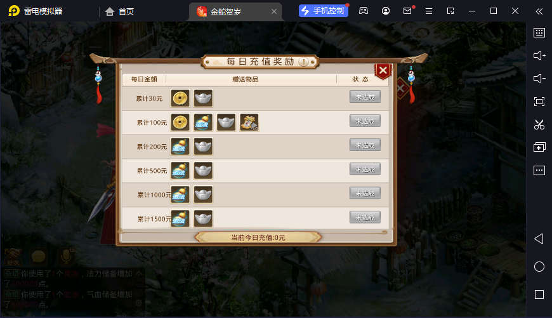Collapse the right sidebar with double chevron
This screenshot has height=318, width=552.
coord(539,11)
